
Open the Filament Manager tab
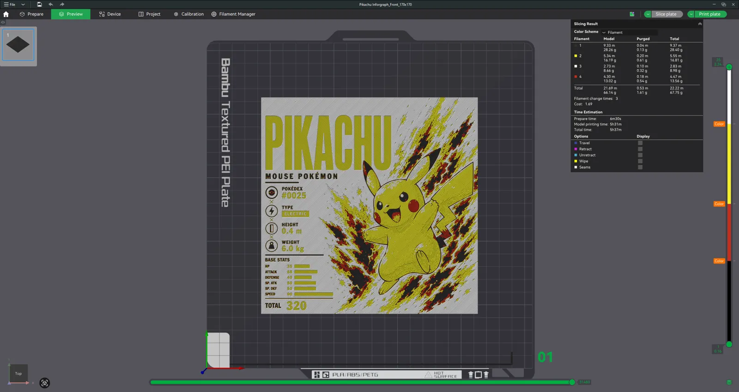233,14
